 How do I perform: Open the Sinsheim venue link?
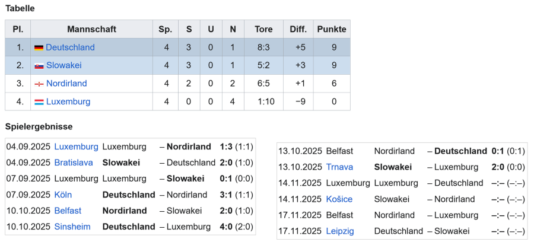click(x=73, y=227)
